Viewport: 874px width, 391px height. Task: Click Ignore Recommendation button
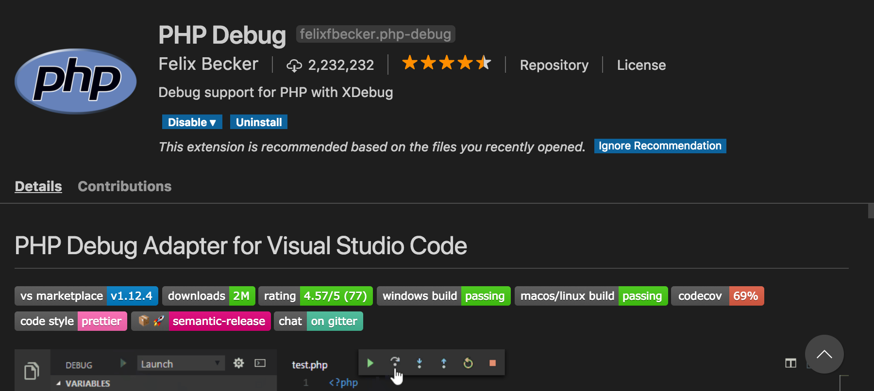point(660,146)
